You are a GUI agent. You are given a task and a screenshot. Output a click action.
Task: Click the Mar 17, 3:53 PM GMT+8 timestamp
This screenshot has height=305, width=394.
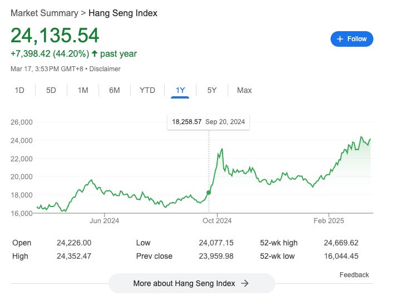[x=47, y=69]
